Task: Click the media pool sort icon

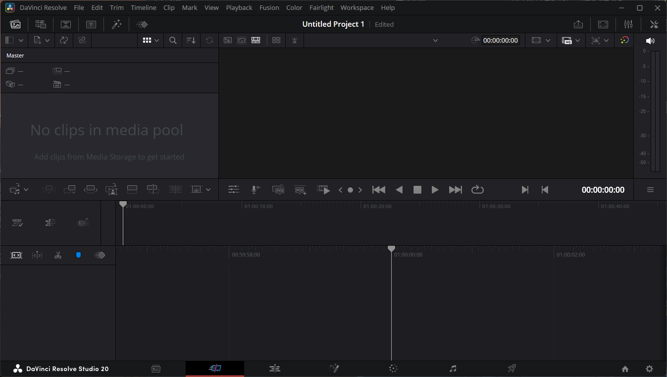Action: pos(191,41)
